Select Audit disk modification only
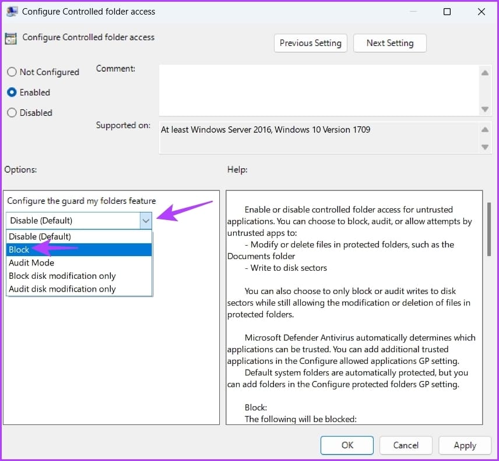The image size is (499, 461). click(x=79, y=289)
